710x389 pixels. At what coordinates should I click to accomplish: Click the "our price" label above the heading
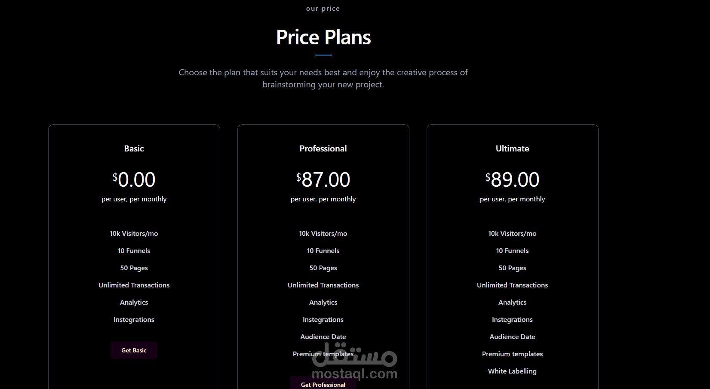point(323,9)
